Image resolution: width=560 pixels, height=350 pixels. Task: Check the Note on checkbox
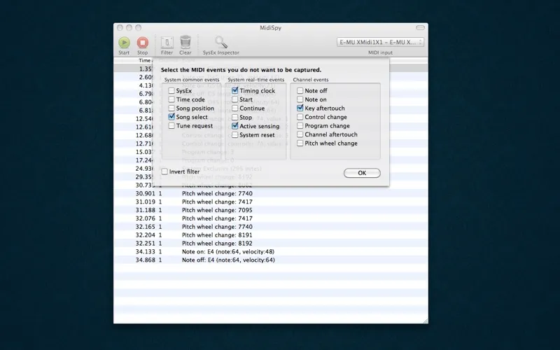pos(300,99)
